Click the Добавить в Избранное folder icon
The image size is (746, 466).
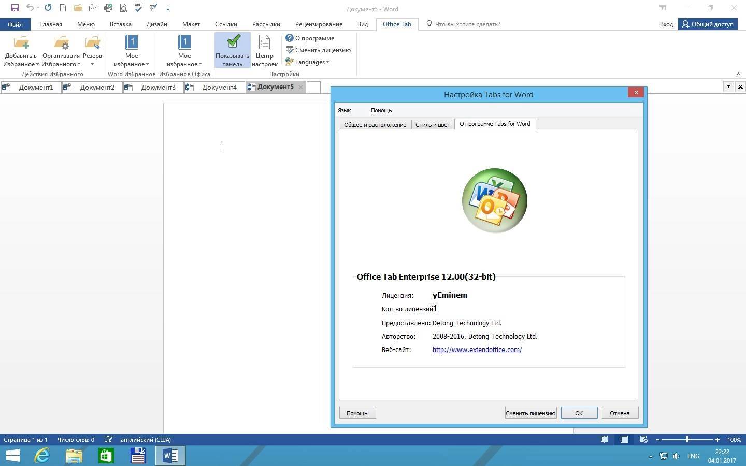pyautogui.click(x=21, y=42)
